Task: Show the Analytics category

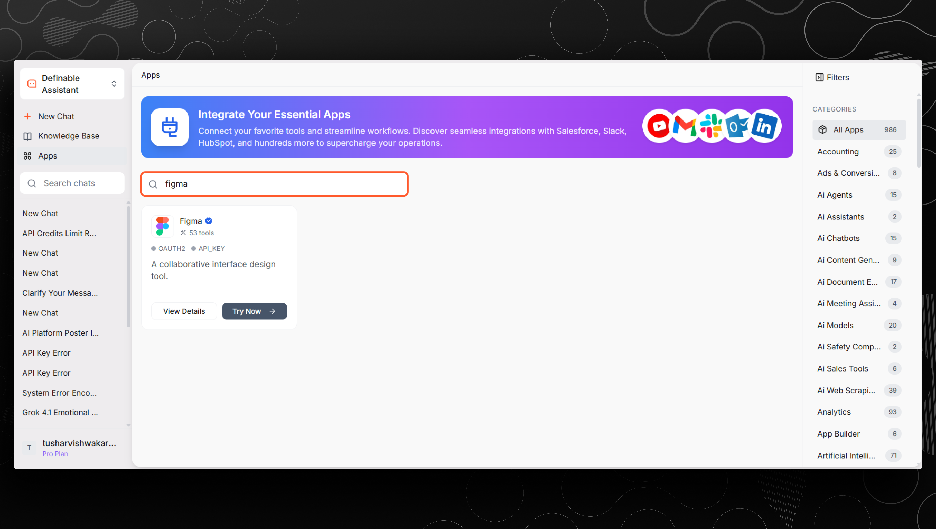Action: 859,412
